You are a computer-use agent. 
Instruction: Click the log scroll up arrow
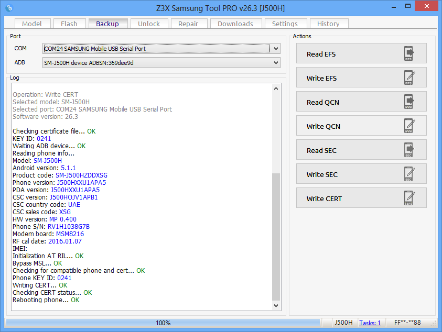tap(276, 88)
